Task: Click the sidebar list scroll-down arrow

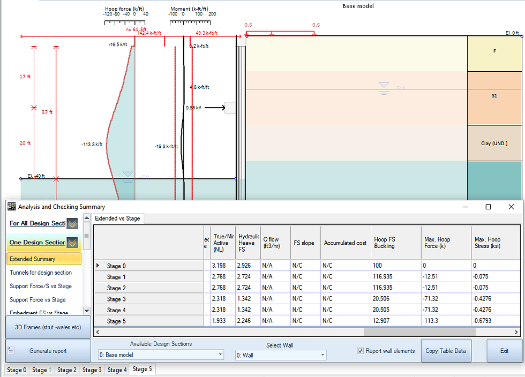Action: [87, 311]
